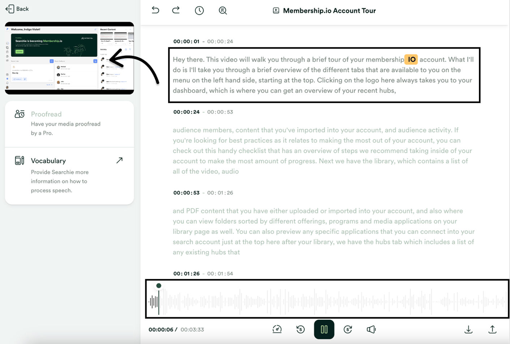Jump to timestamp 00:01:26 segment
This screenshot has width=510, height=344.
coord(186,274)
